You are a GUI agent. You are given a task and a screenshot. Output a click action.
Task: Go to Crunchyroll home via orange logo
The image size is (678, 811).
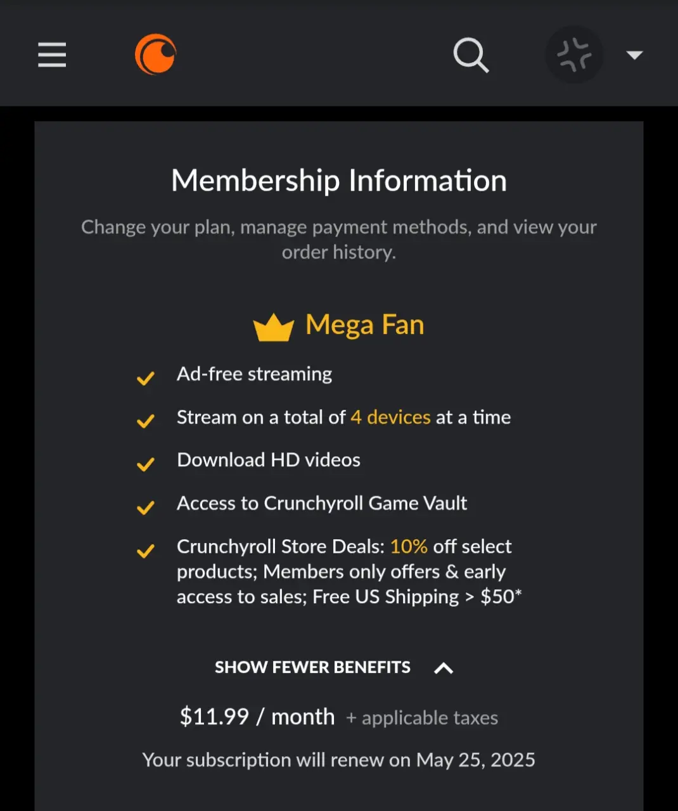156,54
